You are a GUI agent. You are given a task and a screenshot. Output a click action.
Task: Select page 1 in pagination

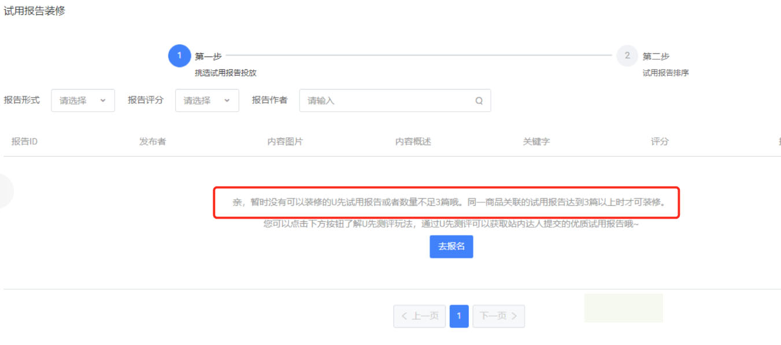point(458,316)
